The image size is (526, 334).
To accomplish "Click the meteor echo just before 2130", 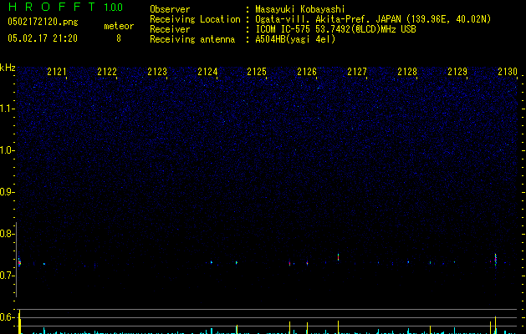I will tap(495, 260).
